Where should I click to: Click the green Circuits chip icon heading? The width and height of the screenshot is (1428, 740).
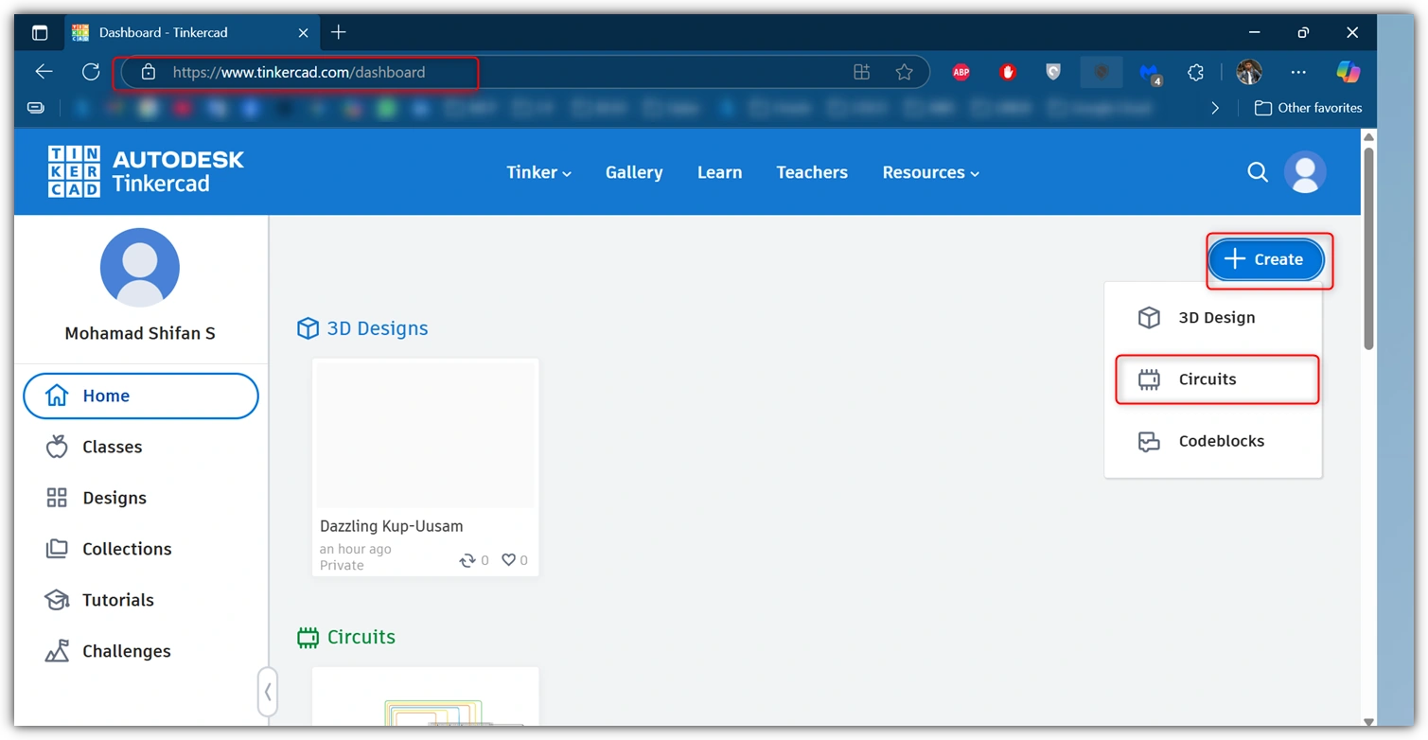(x=308, y=637)
